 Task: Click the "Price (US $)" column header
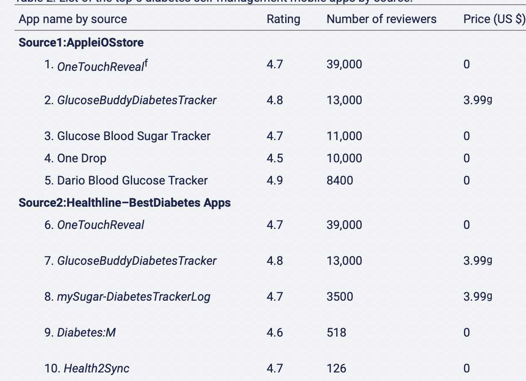[x=494, y=19]
